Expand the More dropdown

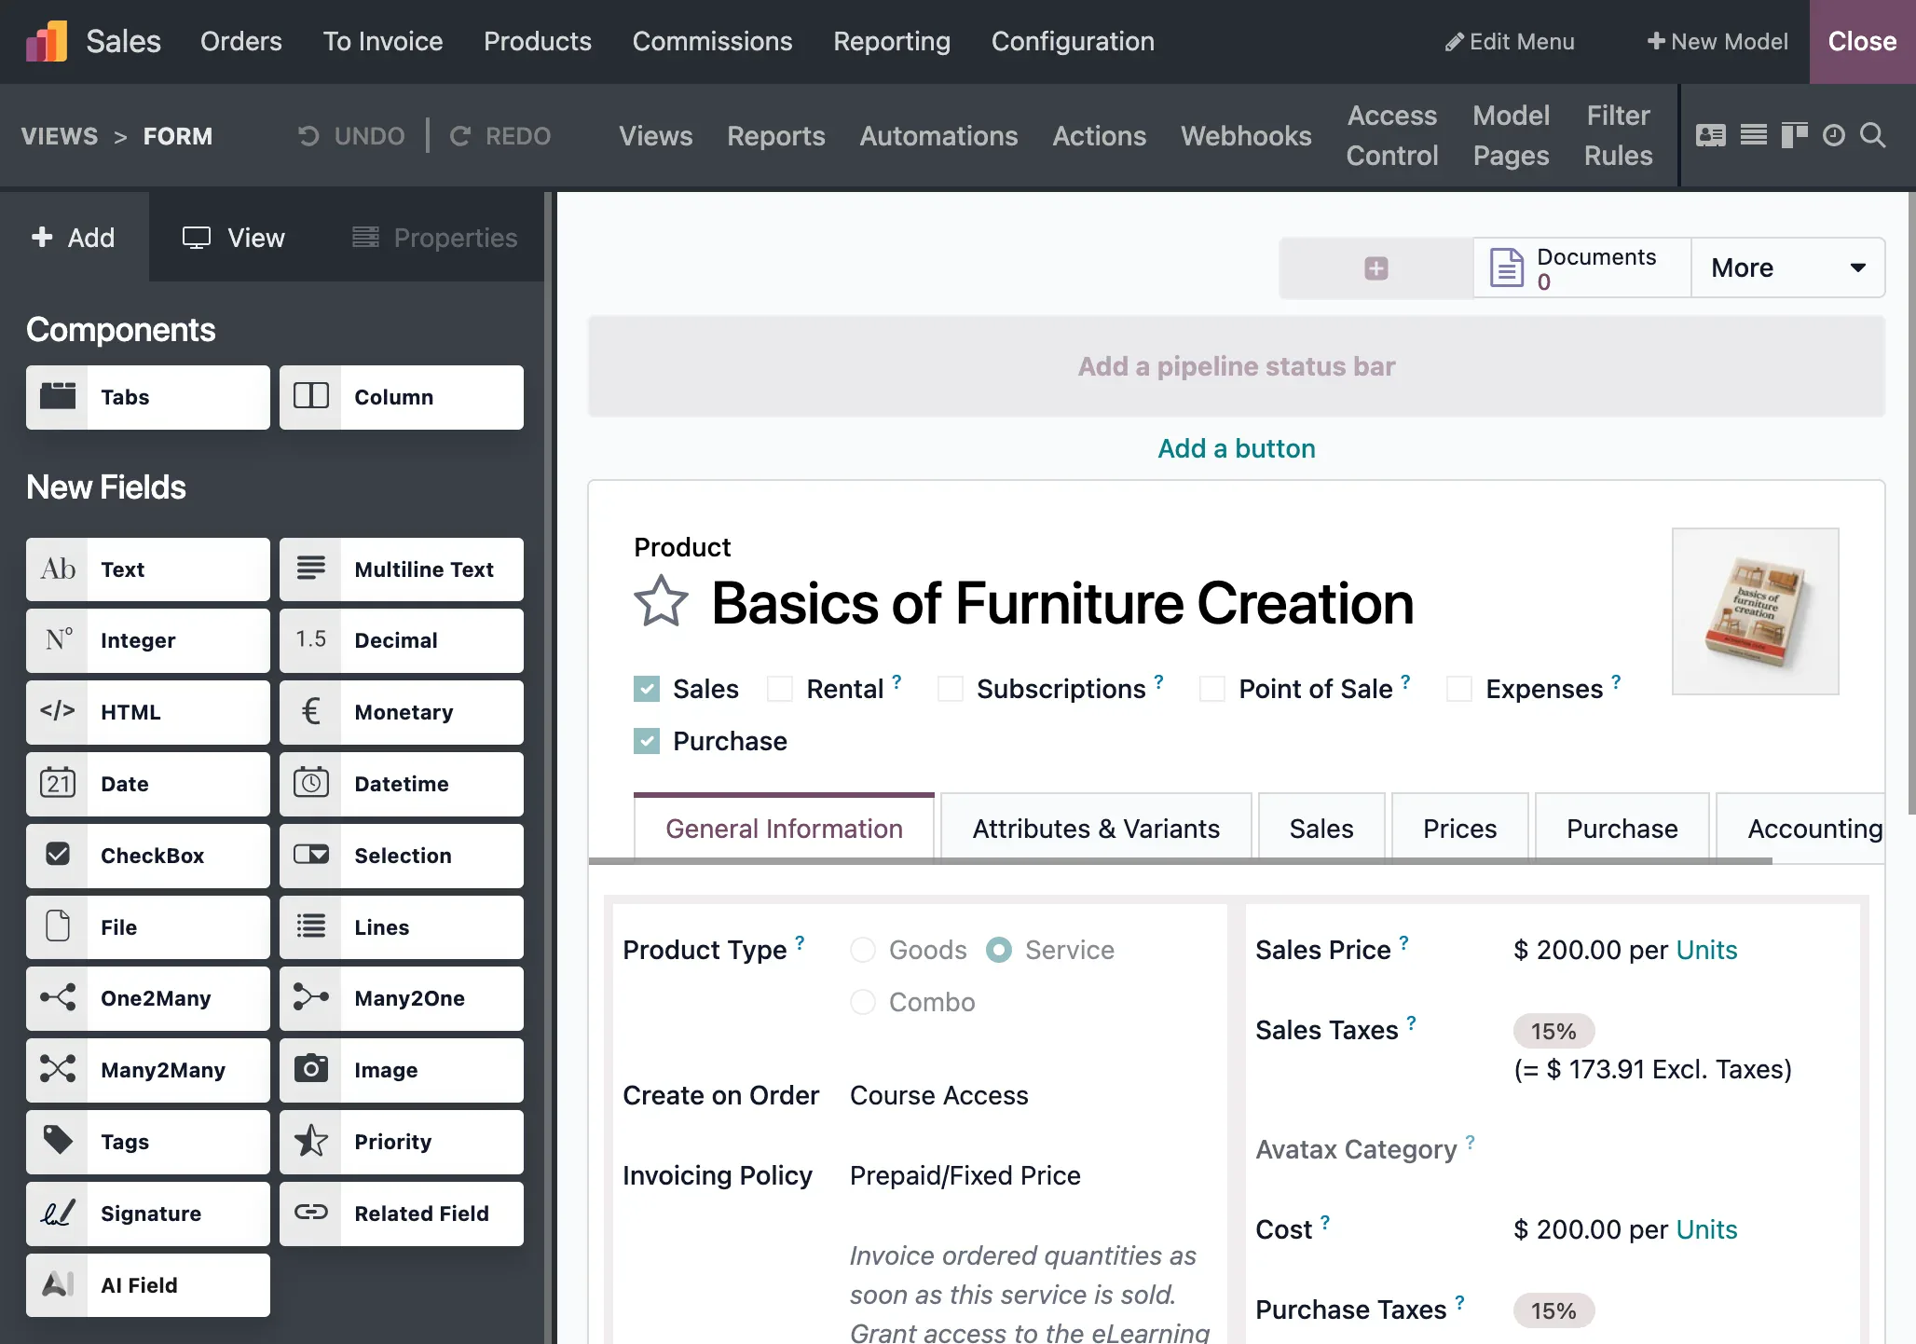coord(1787,268)
